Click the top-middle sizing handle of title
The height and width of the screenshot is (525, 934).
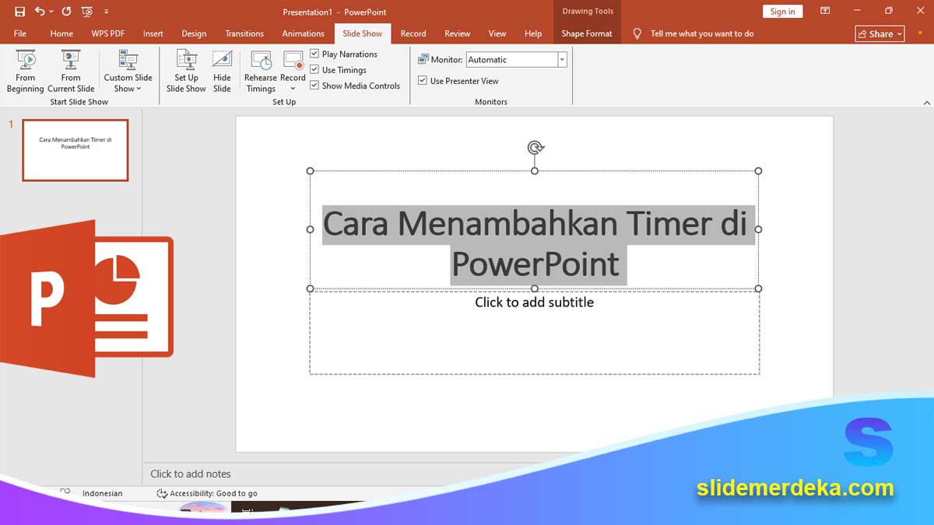coord(535,171)
